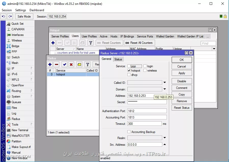This screenshot has height=162, width=229.
Task: Open MetaROUTER in the sidebar
Action: coord(20,136)
